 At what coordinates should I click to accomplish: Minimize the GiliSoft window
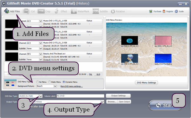click(180, 4)
